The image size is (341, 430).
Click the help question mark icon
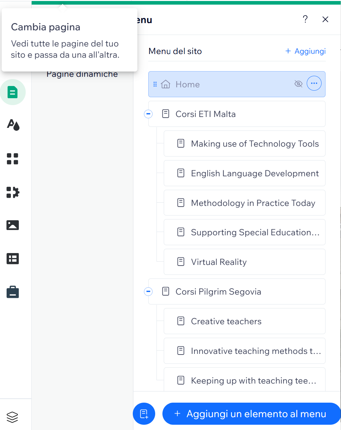tap(305, 19)
